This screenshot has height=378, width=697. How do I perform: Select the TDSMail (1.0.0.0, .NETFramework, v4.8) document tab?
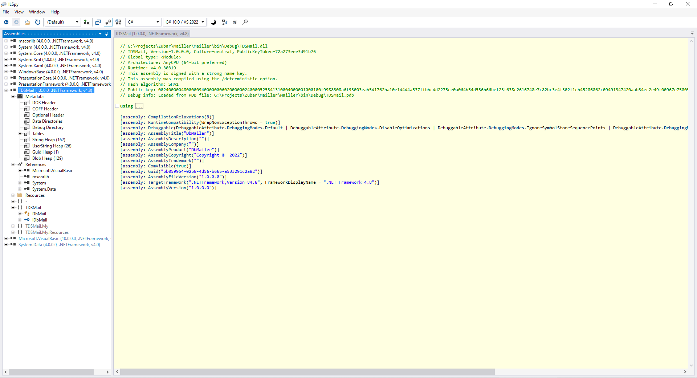tap(152, 34)
